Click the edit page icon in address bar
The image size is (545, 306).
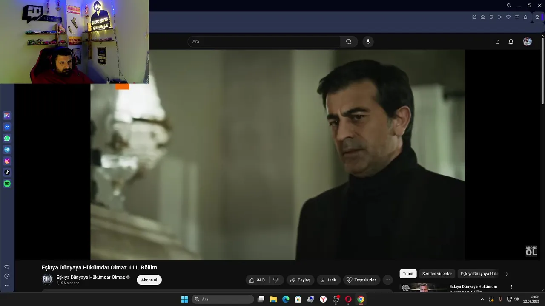point(474,17)
